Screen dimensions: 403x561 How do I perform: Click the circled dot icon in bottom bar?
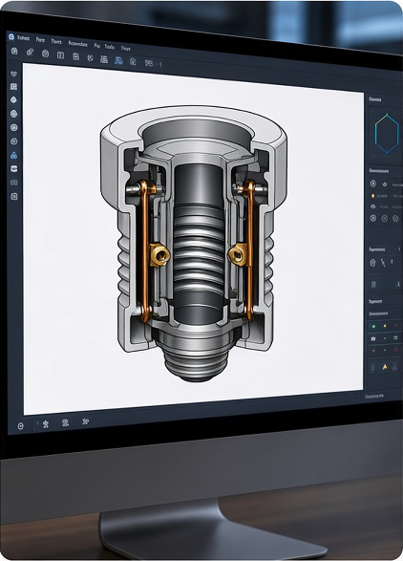pos(21,425)
